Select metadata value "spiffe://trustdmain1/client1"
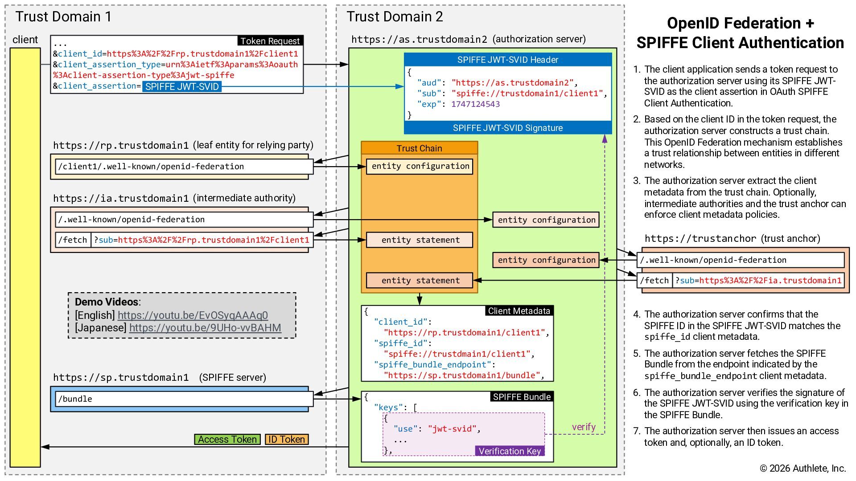 457,354
